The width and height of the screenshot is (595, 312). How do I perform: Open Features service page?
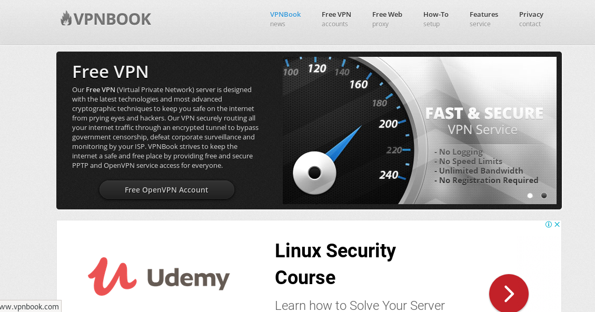point(484,19)
